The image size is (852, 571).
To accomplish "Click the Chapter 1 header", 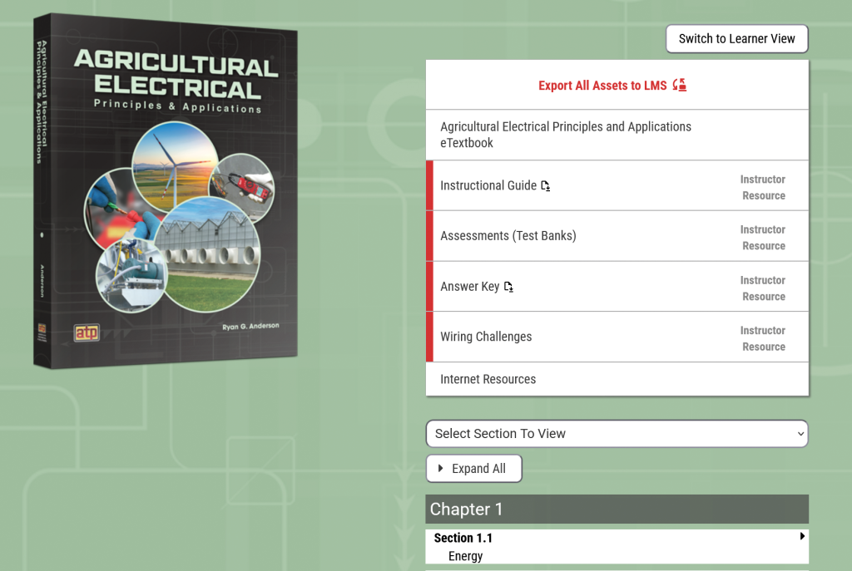I will coord(617,509).
